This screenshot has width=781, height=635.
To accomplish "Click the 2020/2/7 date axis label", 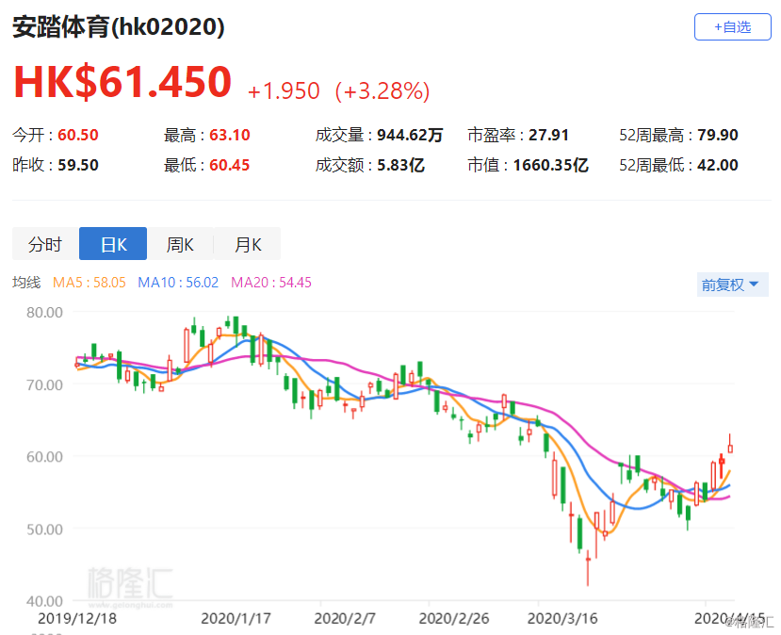I will 345,618.
